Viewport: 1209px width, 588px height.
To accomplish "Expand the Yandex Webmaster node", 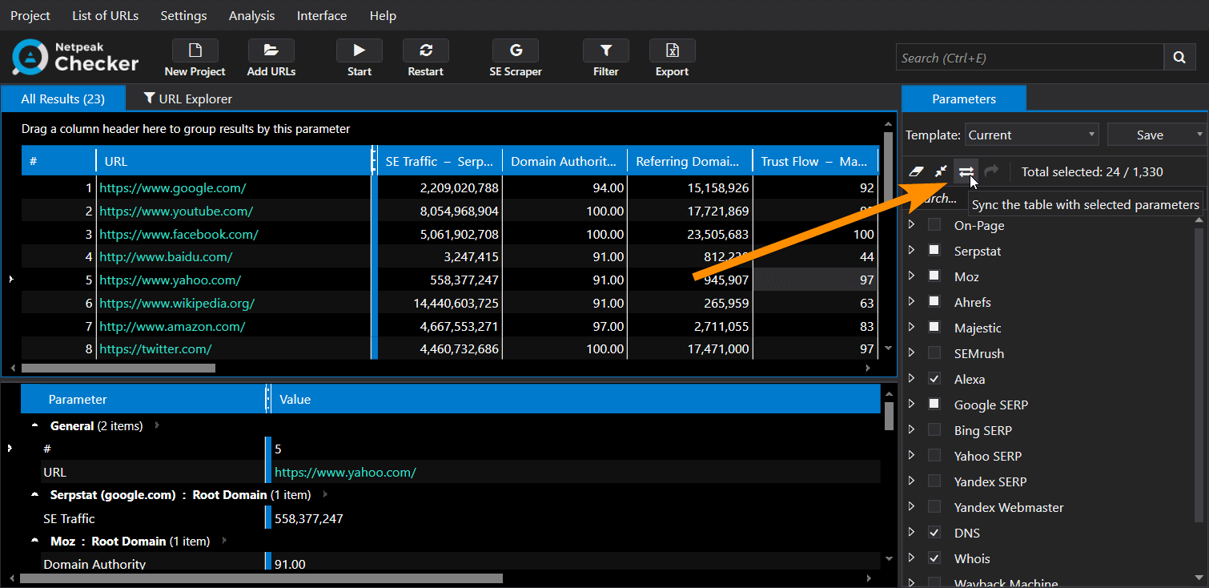I will 911,507.
